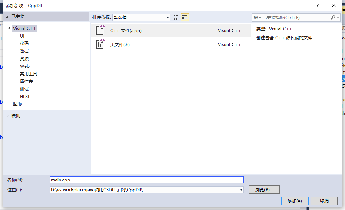
Task: Click the name field containing main.cpp
Action: click(147, 180)
